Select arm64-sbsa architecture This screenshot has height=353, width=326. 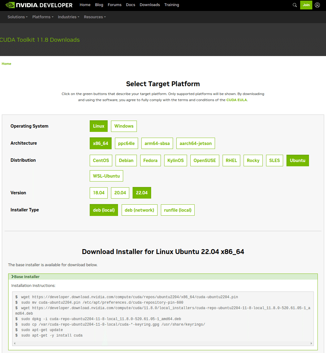click(157, 143)
